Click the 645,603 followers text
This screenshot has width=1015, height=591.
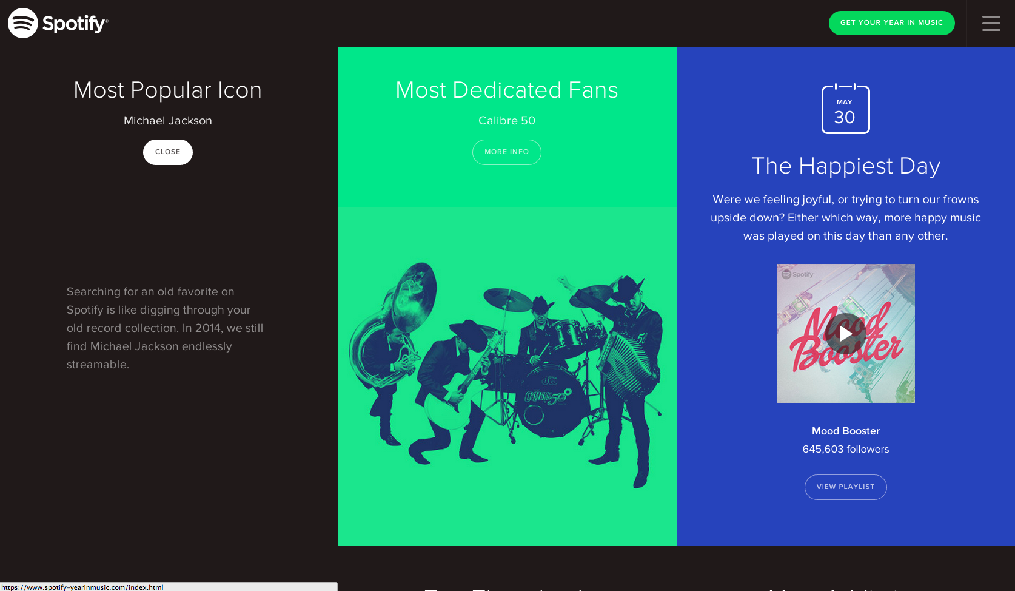[x=846, y=449]
